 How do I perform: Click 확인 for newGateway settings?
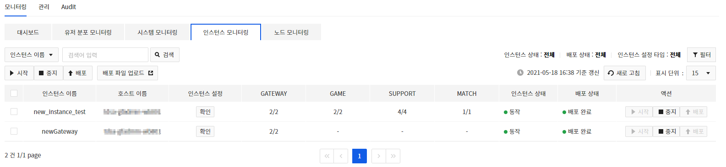coord(205,131)
